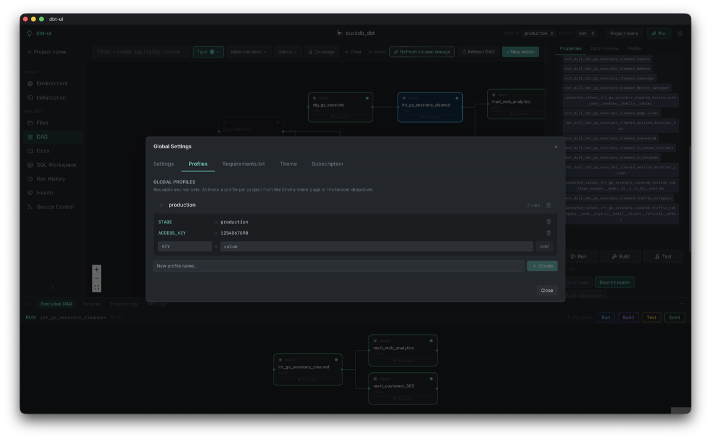
Task: Click the Test button in properties panel
Action: 663,256
